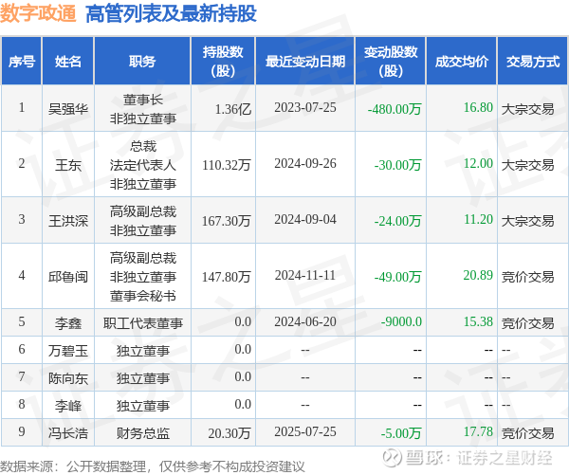Click the name 陈向东

(68, 378)
